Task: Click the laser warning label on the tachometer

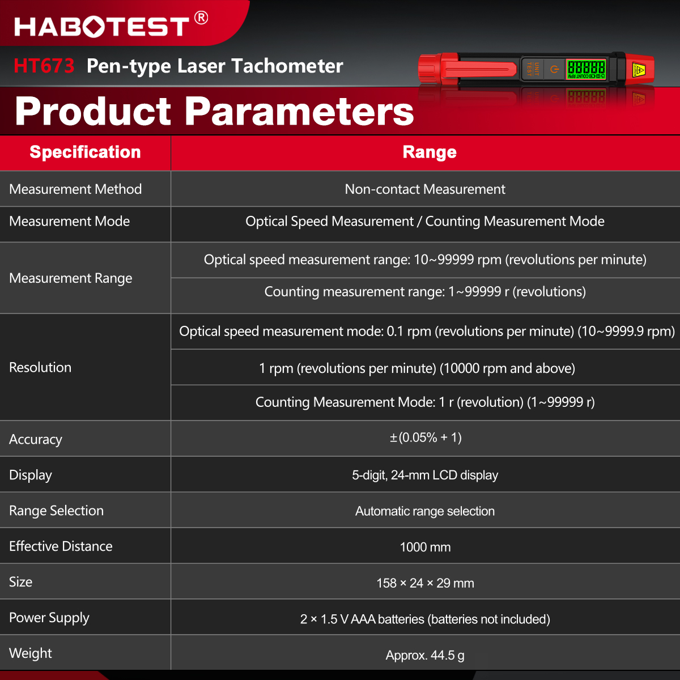Action: click(639, 70)
